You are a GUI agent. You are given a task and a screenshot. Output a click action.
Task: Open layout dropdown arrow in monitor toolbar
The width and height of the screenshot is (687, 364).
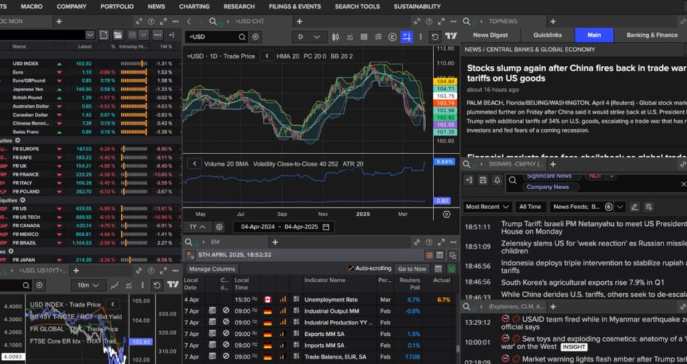(144, 35)
